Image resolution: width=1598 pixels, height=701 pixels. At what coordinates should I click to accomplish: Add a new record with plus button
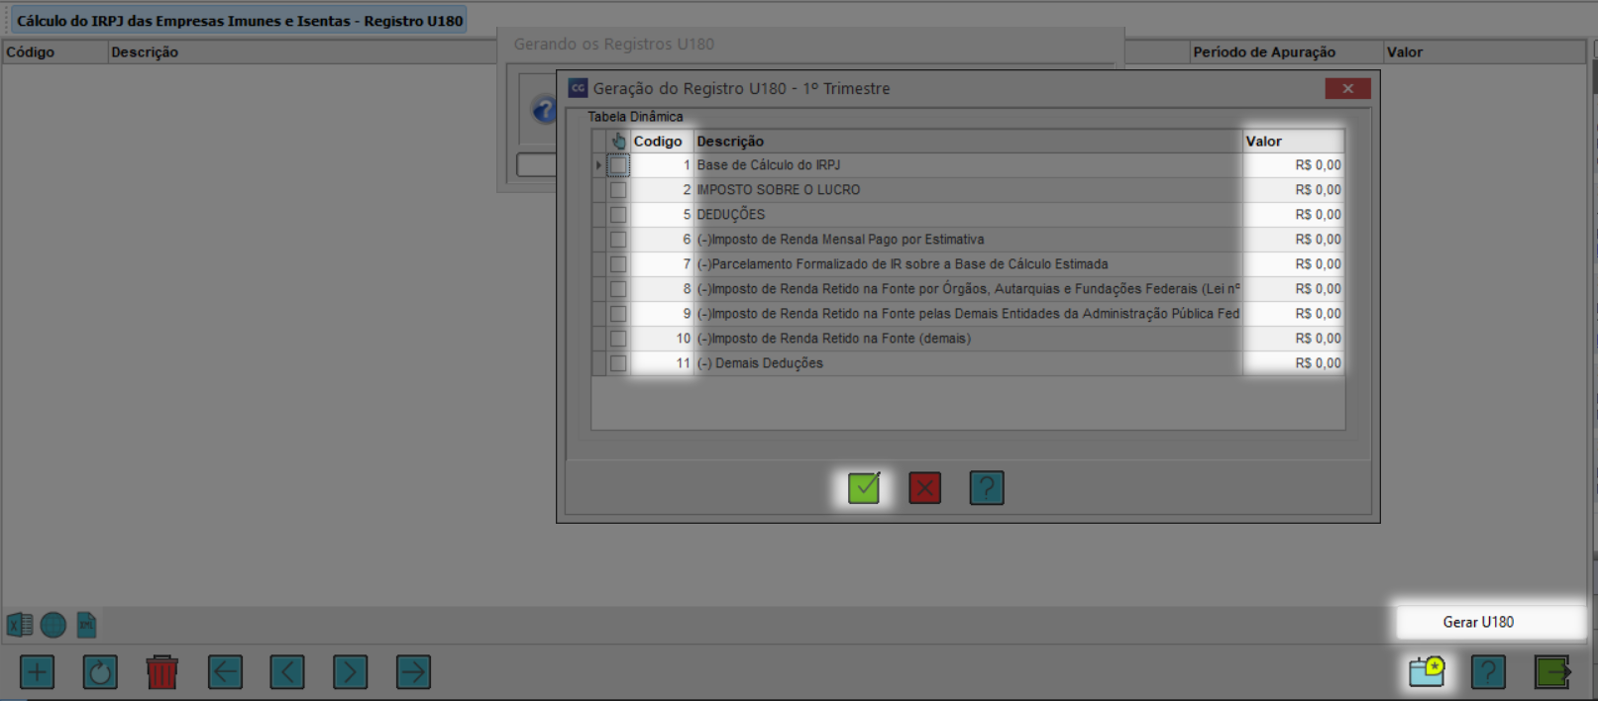point(38,672)
